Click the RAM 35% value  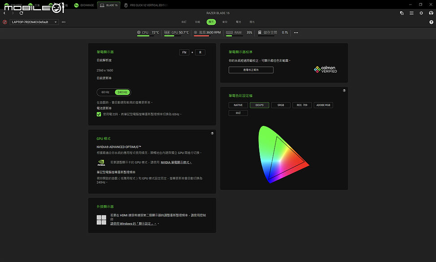point(249,33)
